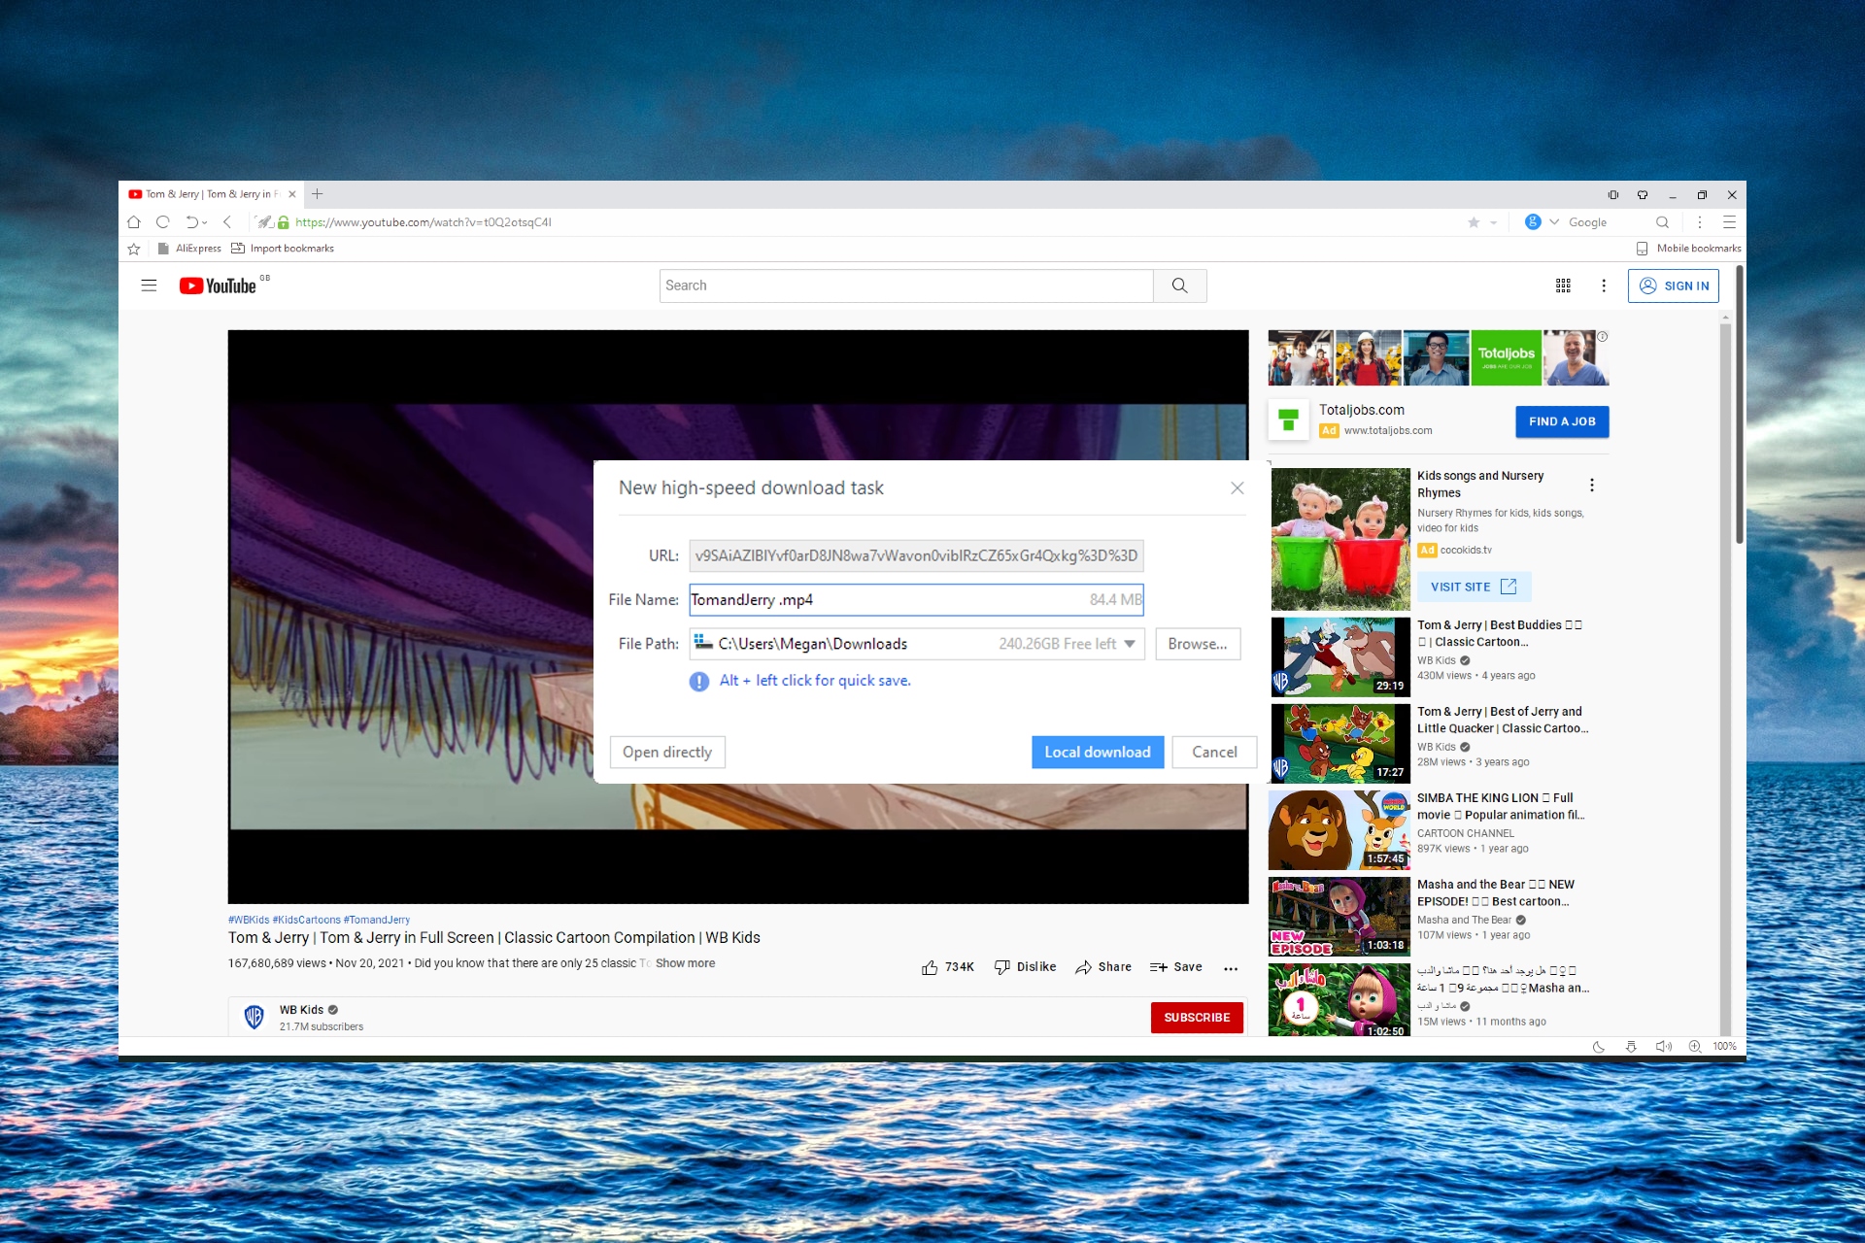
Task: Click the Cancel button in download dialog
Action: (1214, 751)
